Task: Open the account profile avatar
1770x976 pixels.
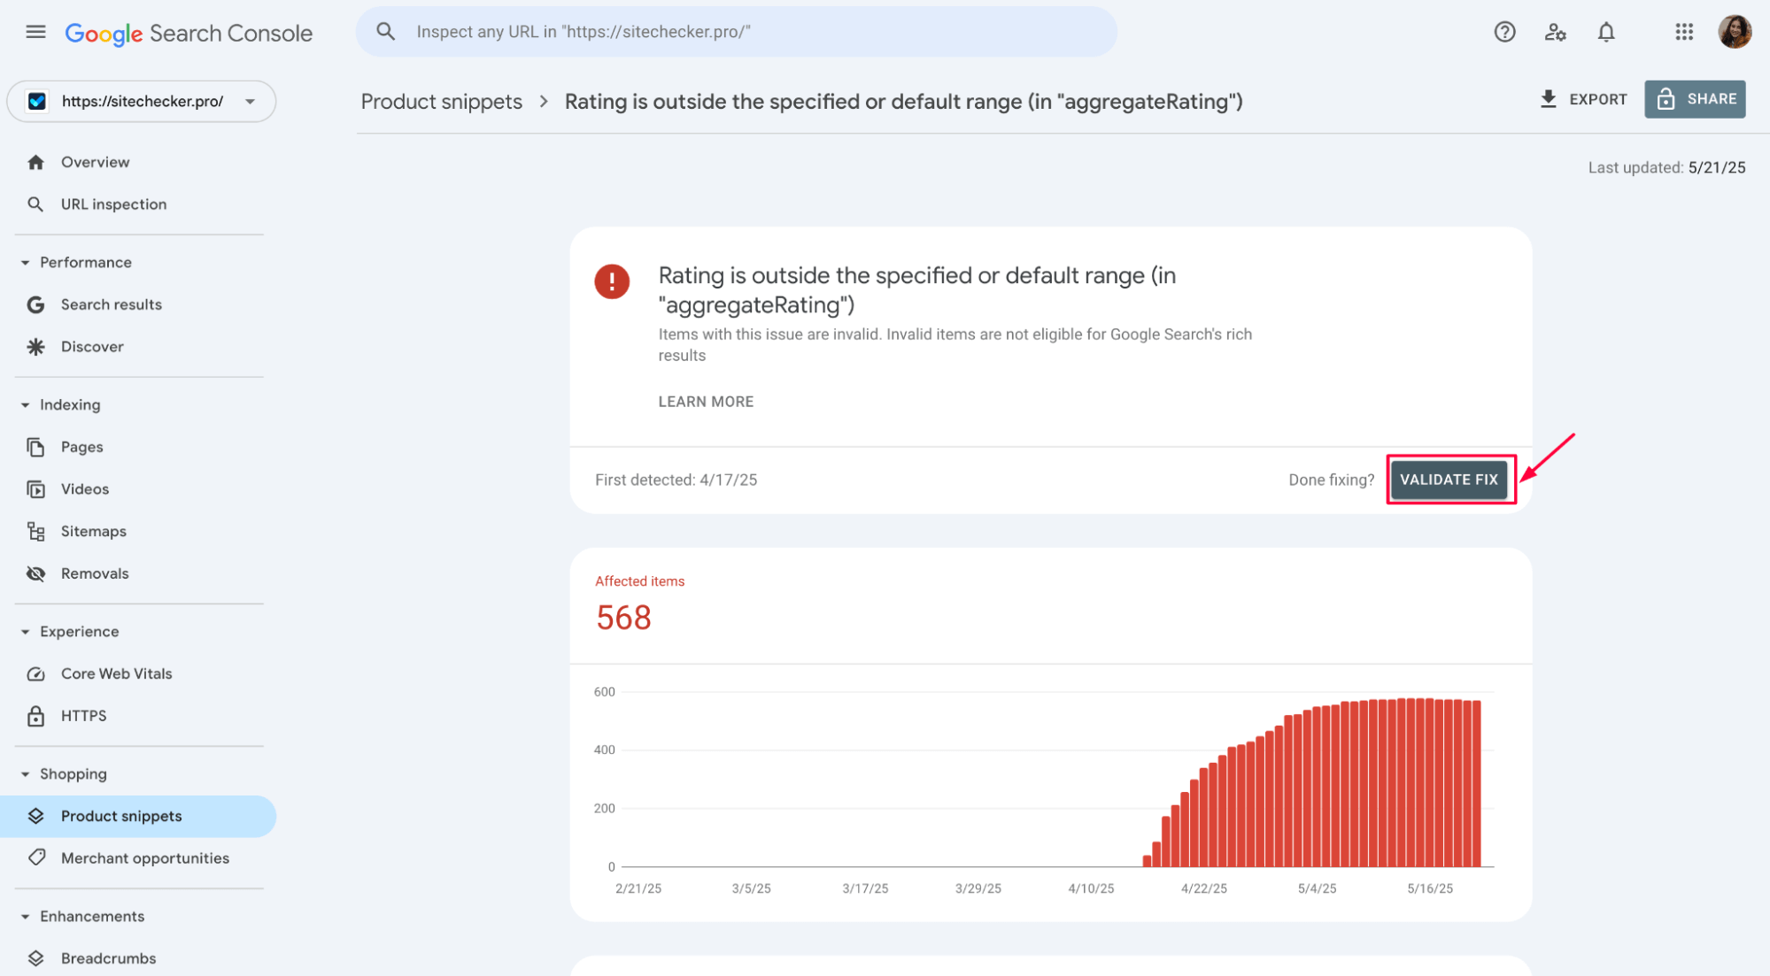Action: tap(1735, 32)
